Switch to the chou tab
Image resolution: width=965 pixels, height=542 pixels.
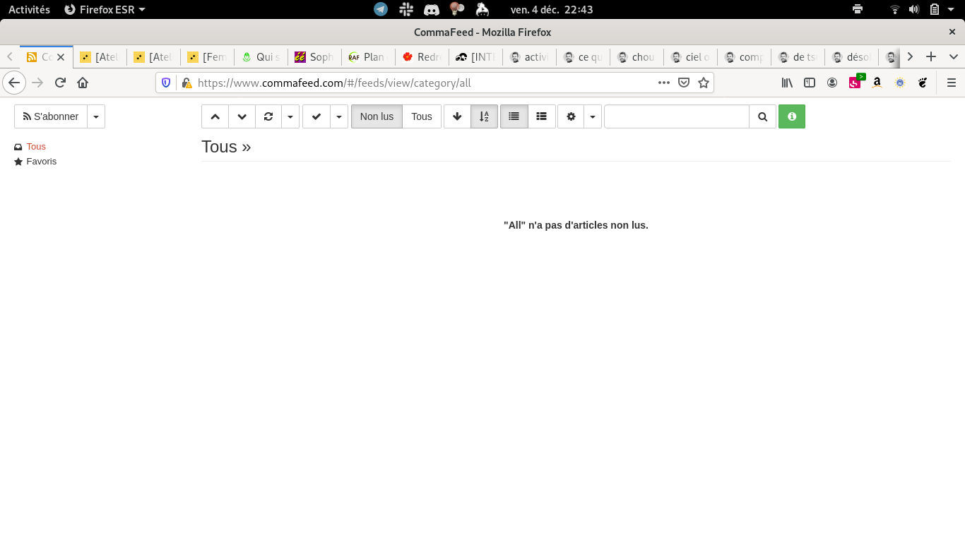637,57
